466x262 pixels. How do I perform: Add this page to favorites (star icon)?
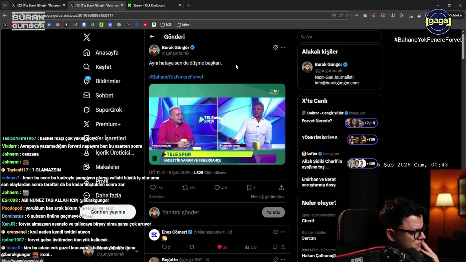click(x=348, y=15)
